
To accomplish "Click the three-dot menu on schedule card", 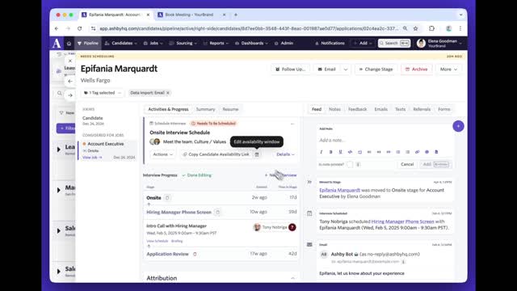I will (x=292, y=124).
